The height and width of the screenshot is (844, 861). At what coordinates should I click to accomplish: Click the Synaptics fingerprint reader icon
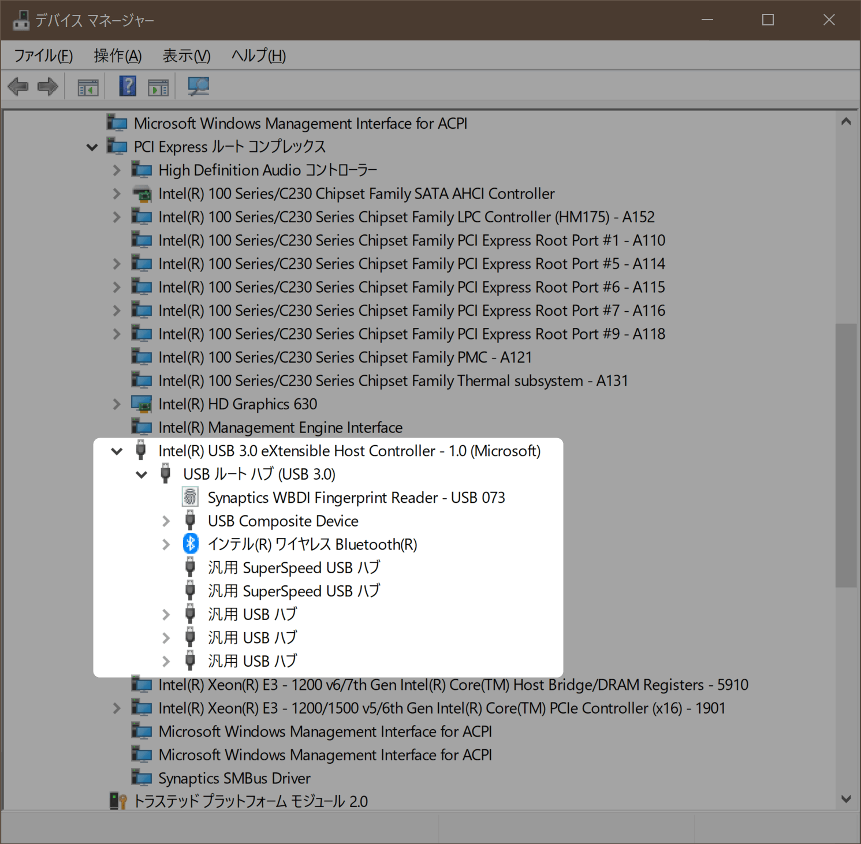click(x=190, y=497)
